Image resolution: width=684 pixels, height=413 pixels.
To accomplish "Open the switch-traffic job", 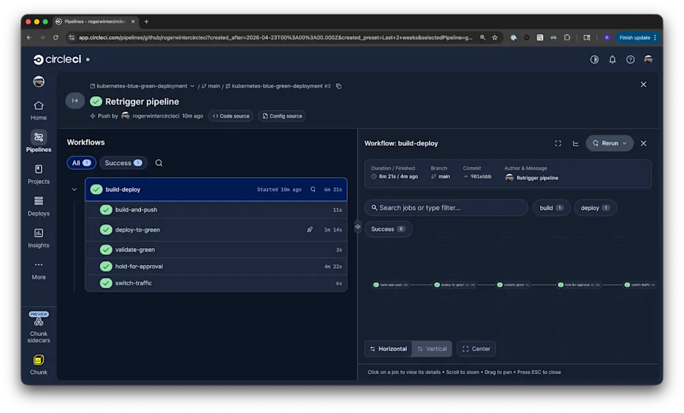I will (217, 283).
